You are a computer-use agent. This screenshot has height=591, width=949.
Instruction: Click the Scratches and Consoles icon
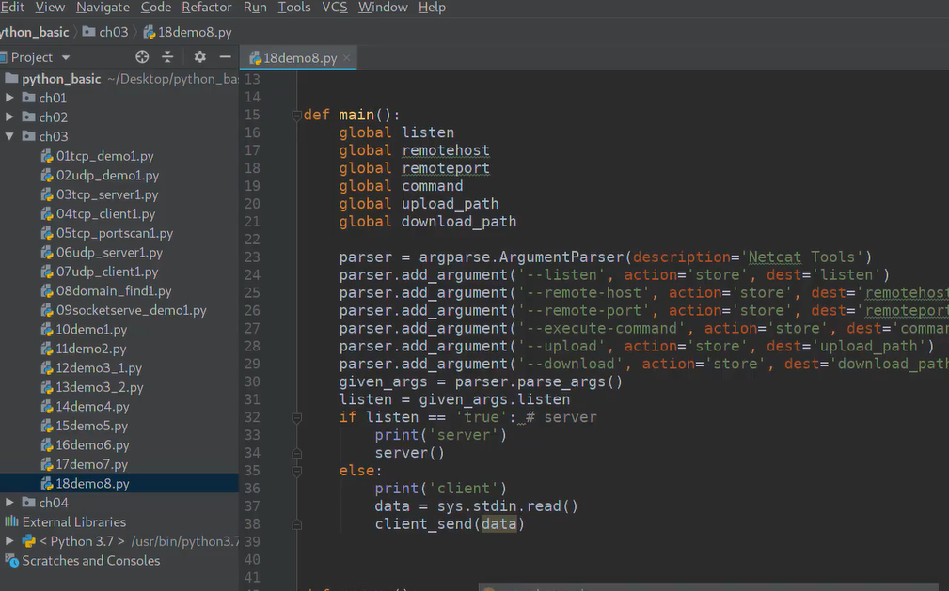point(12,560)
